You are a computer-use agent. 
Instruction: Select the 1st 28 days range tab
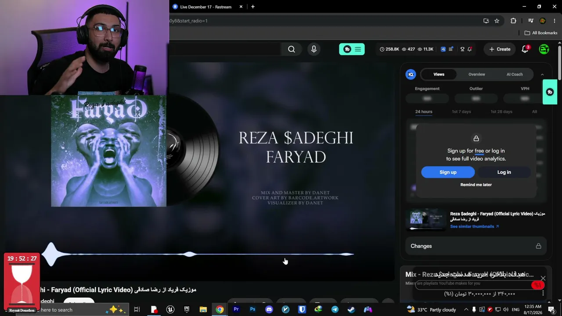tap(501, 111)
